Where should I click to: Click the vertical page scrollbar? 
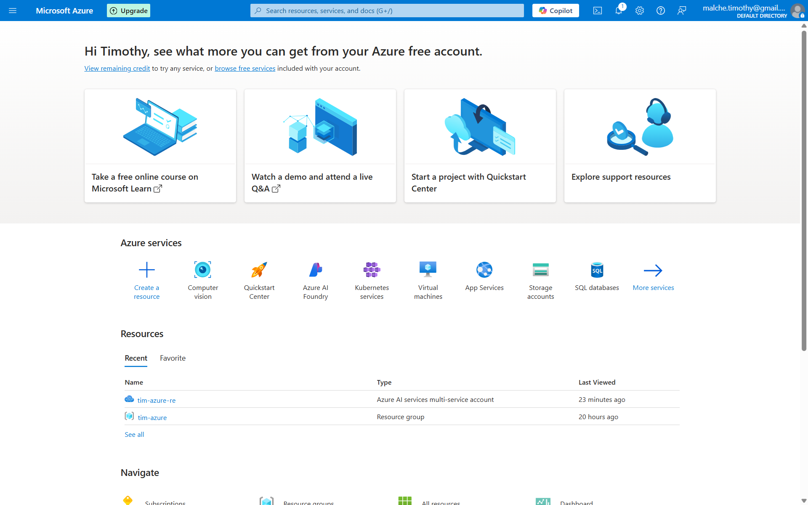tap(804, 189)
